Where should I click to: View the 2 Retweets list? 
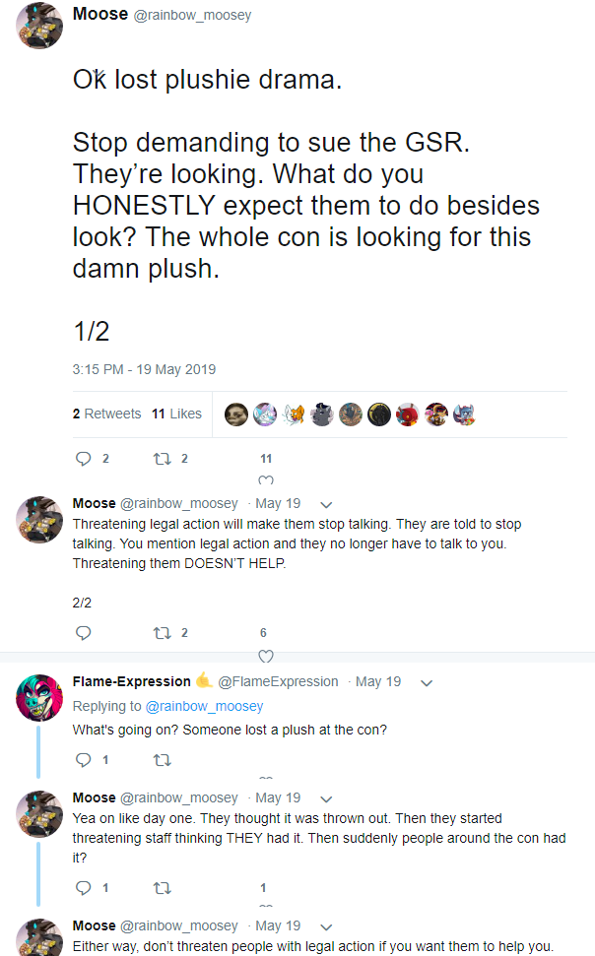click(106, 414)
